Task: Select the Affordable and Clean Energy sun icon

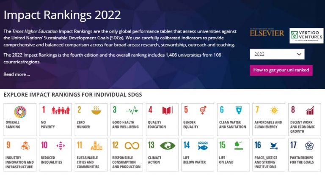Action: pos(274,110)
